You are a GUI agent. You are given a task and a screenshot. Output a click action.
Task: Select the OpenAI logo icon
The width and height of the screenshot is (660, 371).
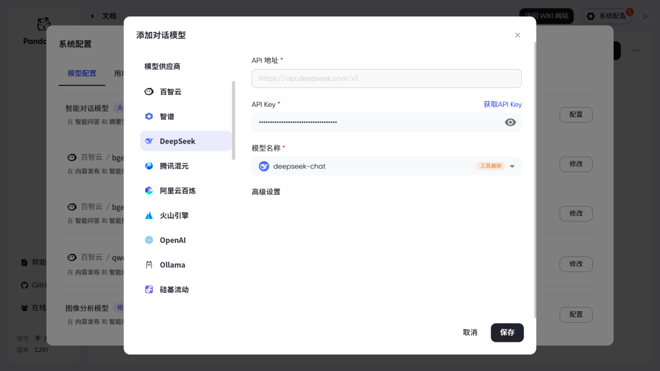[149, 240]
